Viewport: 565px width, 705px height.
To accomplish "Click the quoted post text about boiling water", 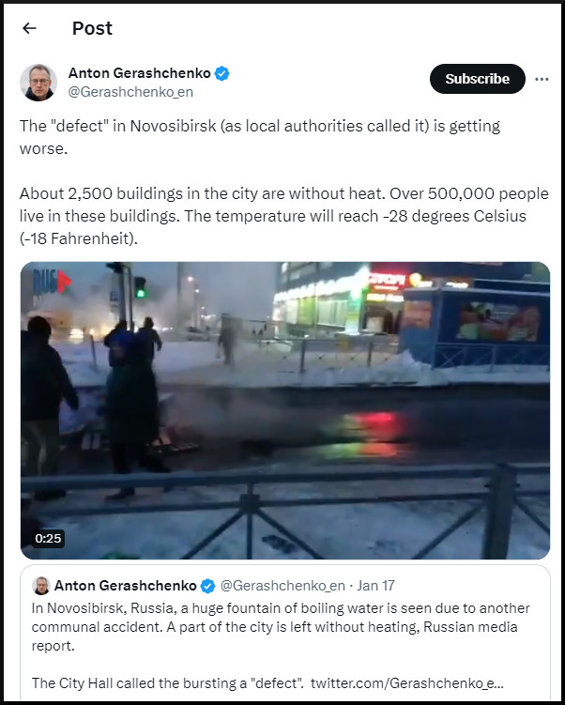I will pos(281,627).
